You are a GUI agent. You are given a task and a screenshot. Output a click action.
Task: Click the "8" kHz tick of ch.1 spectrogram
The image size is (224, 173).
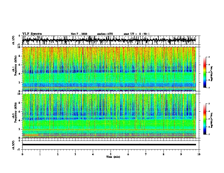pos(20,56)
